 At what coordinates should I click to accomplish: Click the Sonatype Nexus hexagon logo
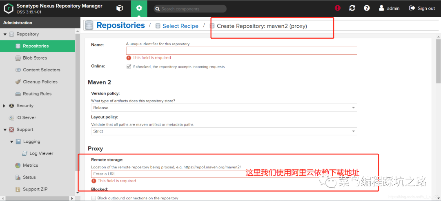pos(9,8)
